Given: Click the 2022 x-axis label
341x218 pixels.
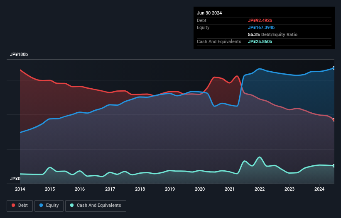Looking at the screenshot, I should coord(260,189).
